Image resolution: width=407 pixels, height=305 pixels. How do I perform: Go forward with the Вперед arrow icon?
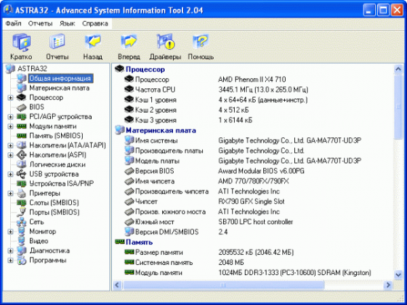[129, 41]
